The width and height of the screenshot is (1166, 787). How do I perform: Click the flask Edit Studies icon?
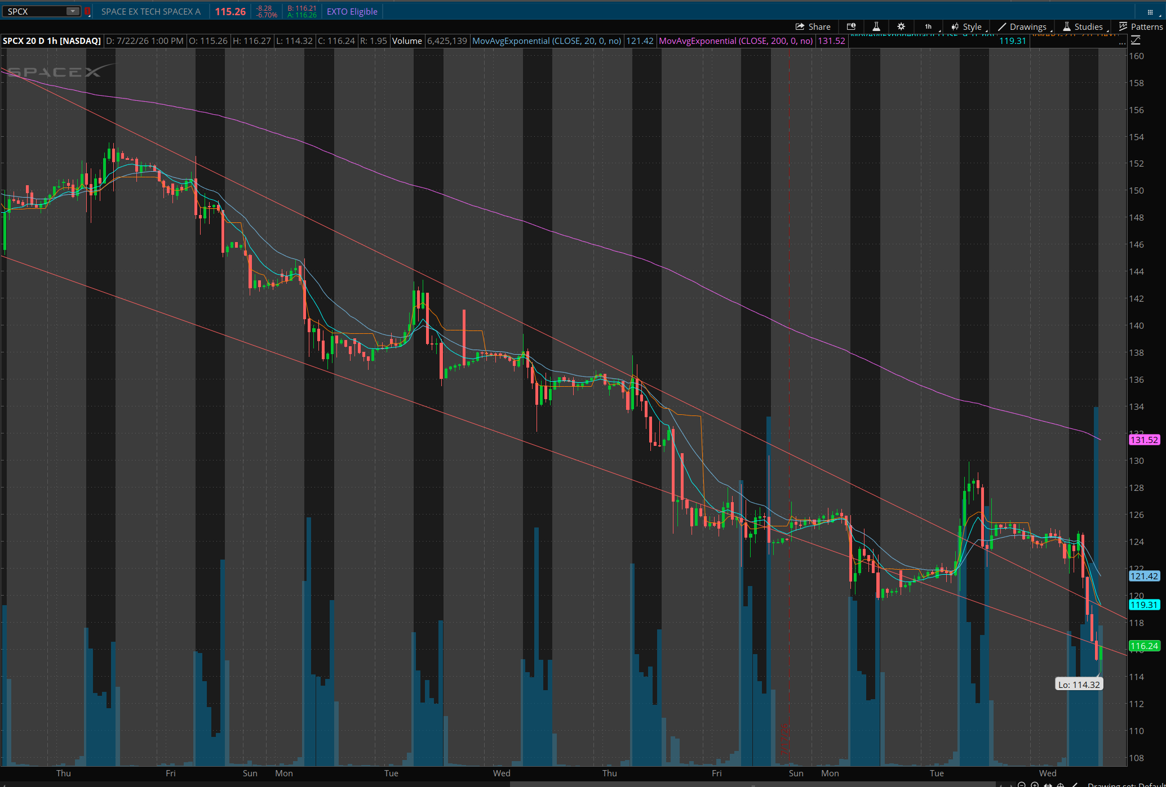point(876,26)
